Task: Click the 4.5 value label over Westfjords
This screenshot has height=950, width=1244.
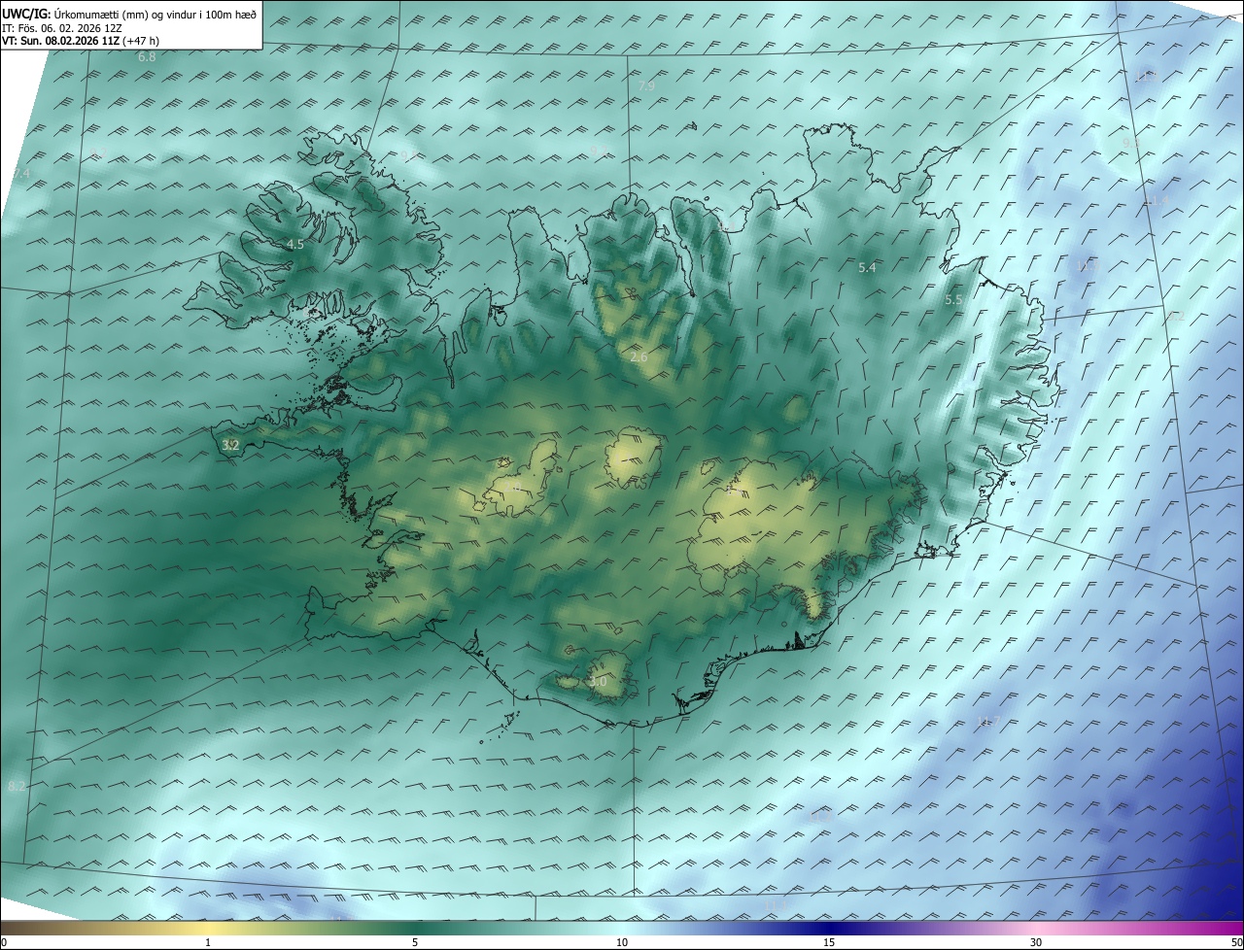Action: (295, 245)
